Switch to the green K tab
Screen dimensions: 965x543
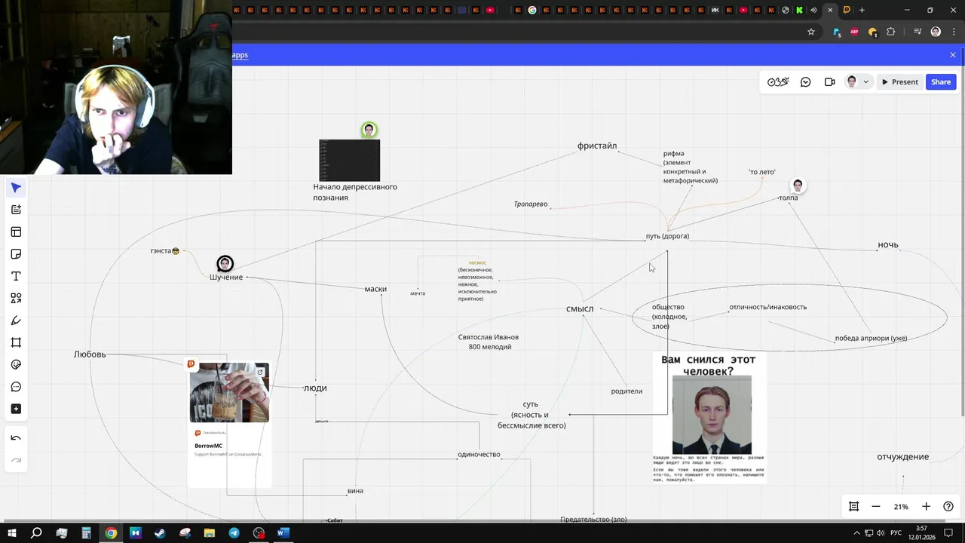(x=799, y=10)
